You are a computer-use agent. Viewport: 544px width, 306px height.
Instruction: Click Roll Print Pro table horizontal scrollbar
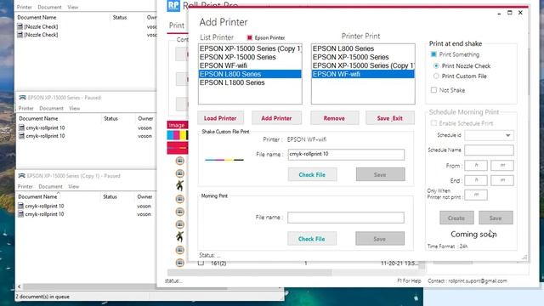249,272
